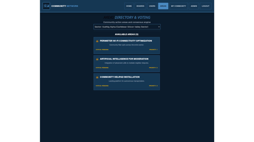Image resolution: width=254 pixels, height=142 pixels.
Task: Open My Community page
Action: click(178, 6)
